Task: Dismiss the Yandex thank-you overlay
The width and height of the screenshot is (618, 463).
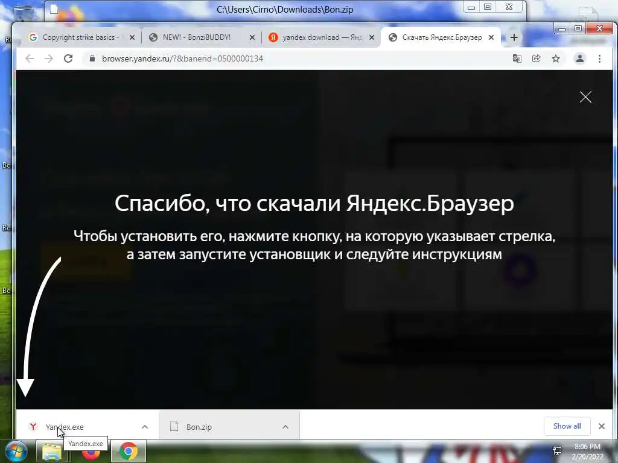Action: pyautogui.click(x=585, y=97)
